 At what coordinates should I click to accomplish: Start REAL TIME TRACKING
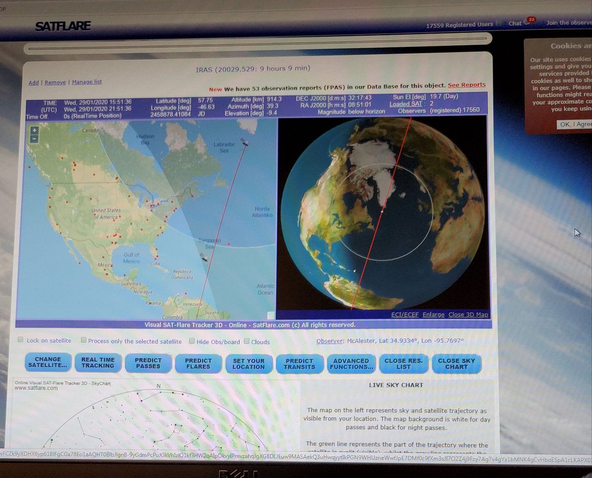(x=98, y=363)
